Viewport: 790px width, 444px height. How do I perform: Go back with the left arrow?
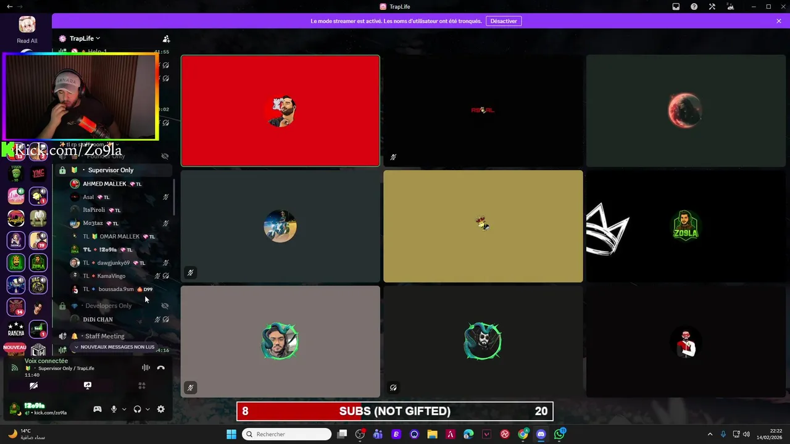tap(9, 7)
